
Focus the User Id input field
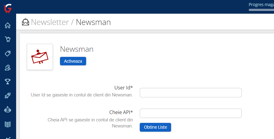tap(191, 92)
